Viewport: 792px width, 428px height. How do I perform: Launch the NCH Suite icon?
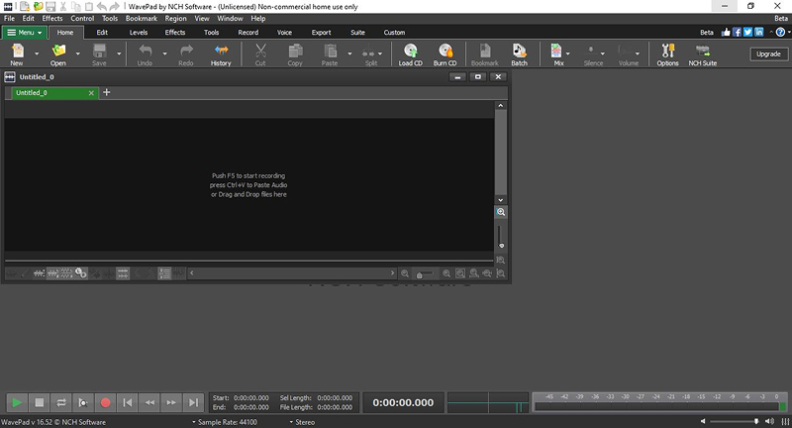(703, 54)
